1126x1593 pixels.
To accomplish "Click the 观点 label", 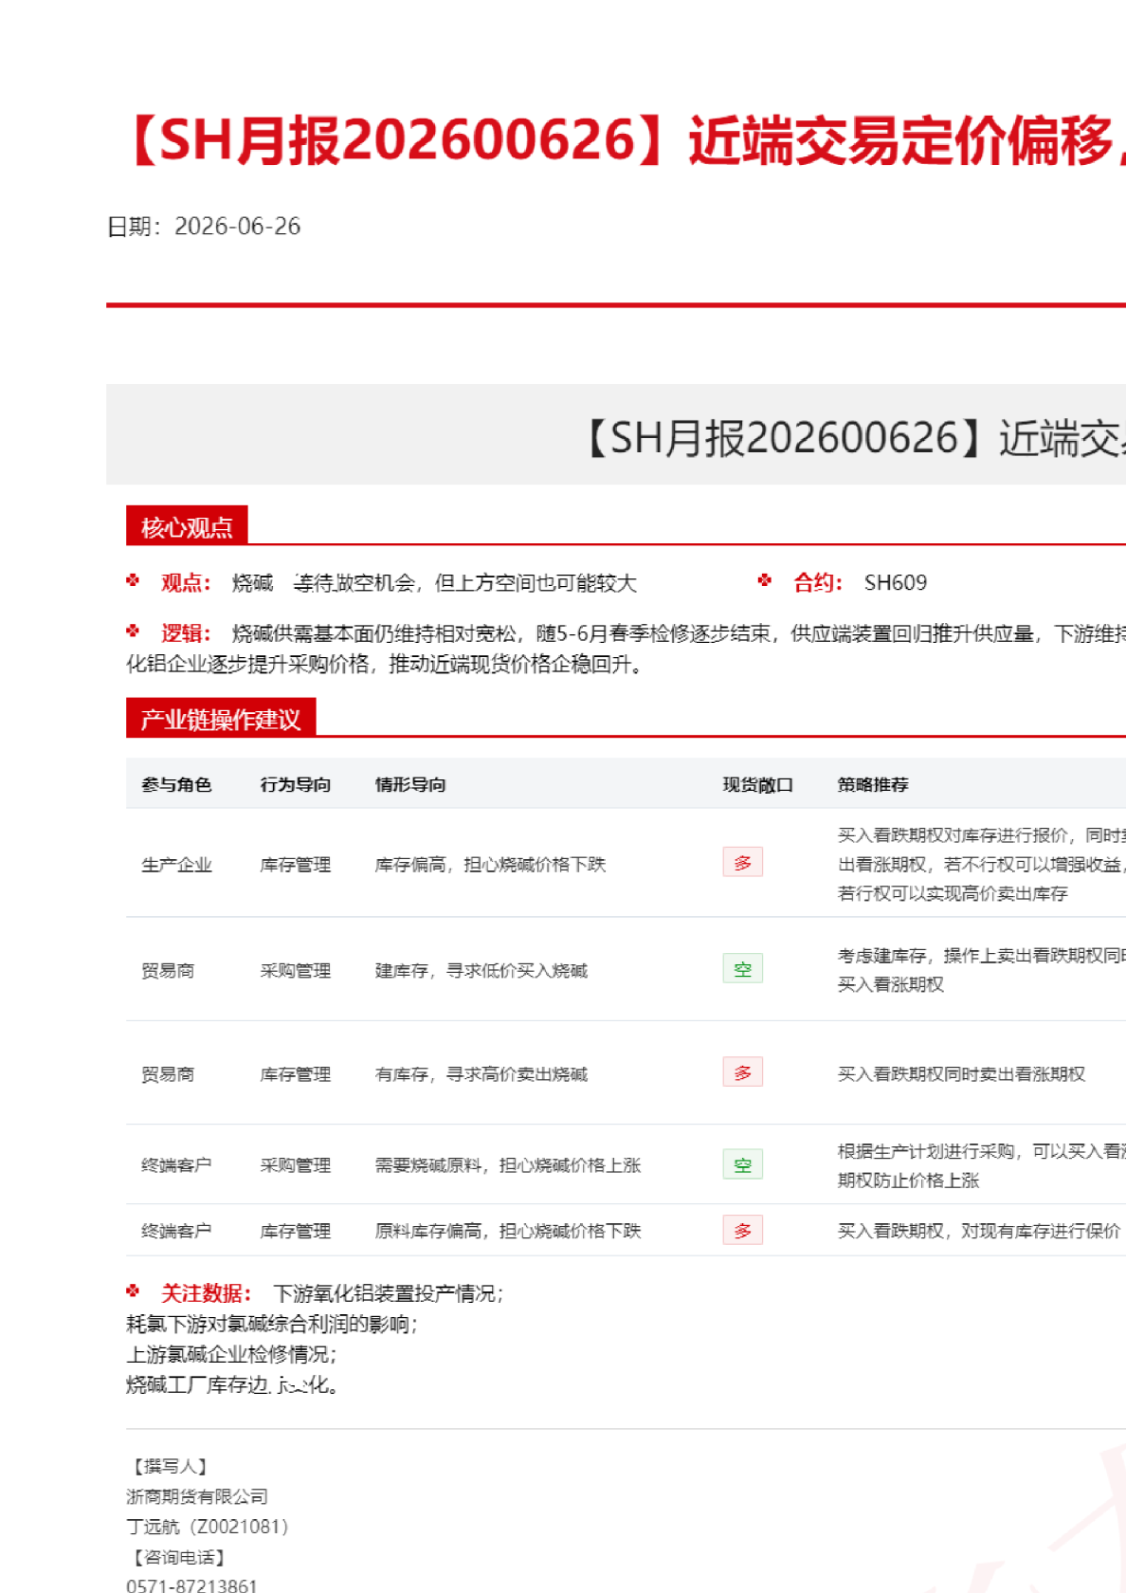I will coord(186,583).
